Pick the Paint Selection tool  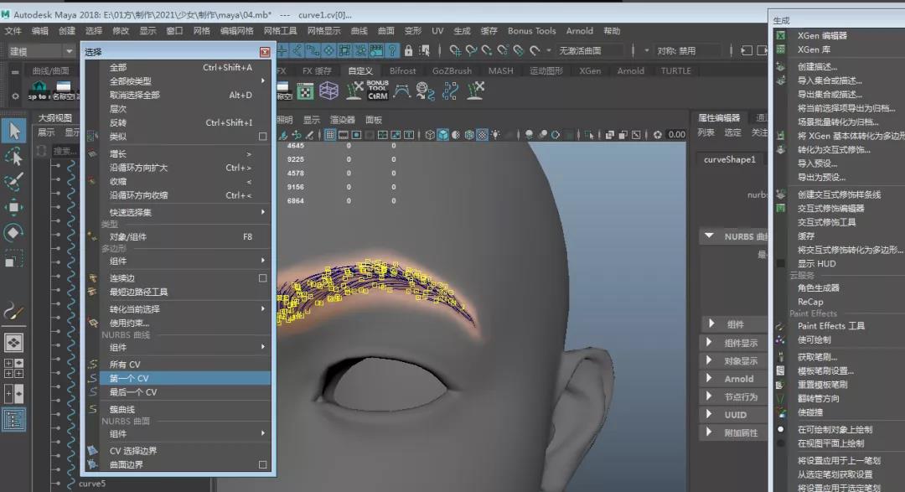coord(14,182)
